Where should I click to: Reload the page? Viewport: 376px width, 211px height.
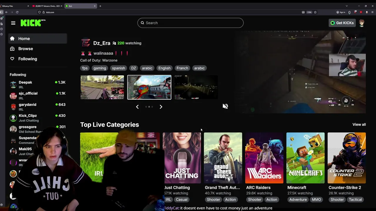(x=17, y=12)
